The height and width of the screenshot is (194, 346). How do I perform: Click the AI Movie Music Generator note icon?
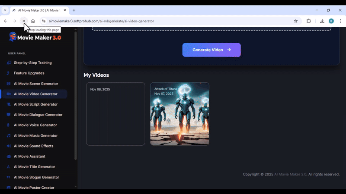[x=9, y=136]
